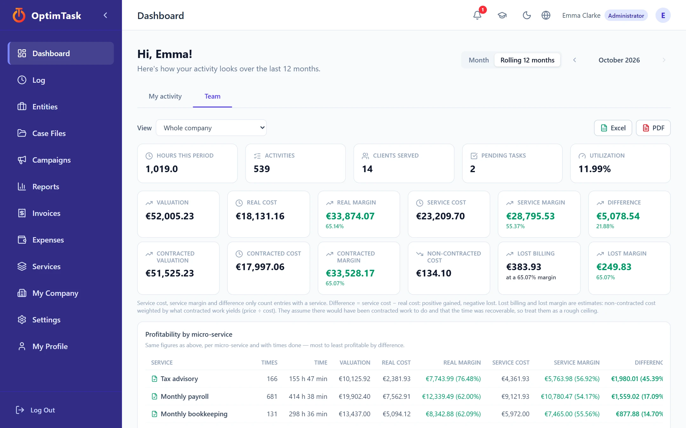Screen dimensions: 686x428
Task: Open the language globe icon
Action: [x=546, y=15]
